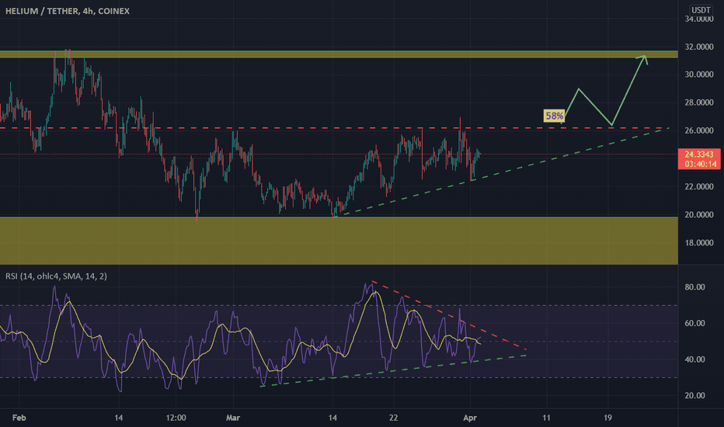Click the 30.0000 price axis label
This screenshot has width=724, height=427.
699,75
